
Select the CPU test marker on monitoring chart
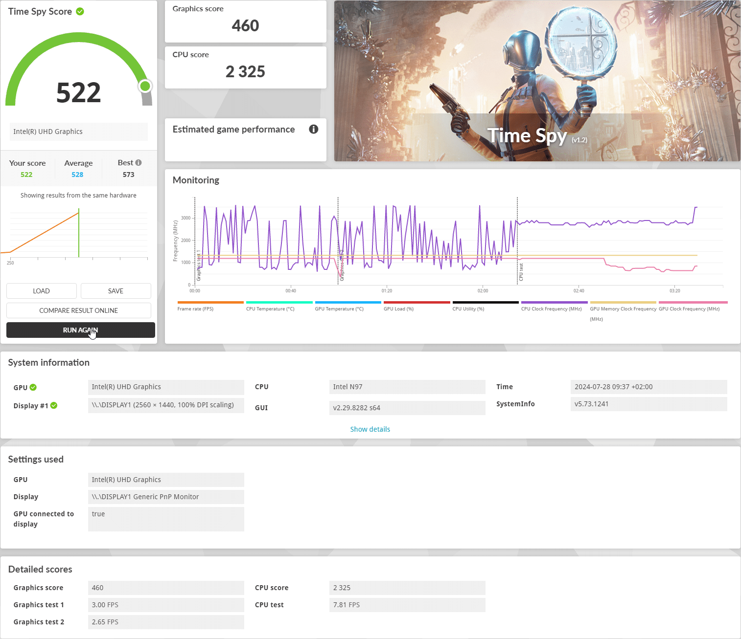tap(521, 272)
